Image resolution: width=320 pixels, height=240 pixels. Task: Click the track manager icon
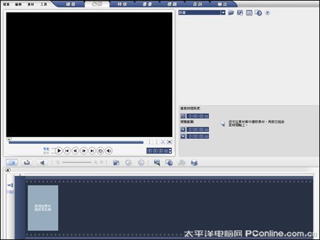182,163
